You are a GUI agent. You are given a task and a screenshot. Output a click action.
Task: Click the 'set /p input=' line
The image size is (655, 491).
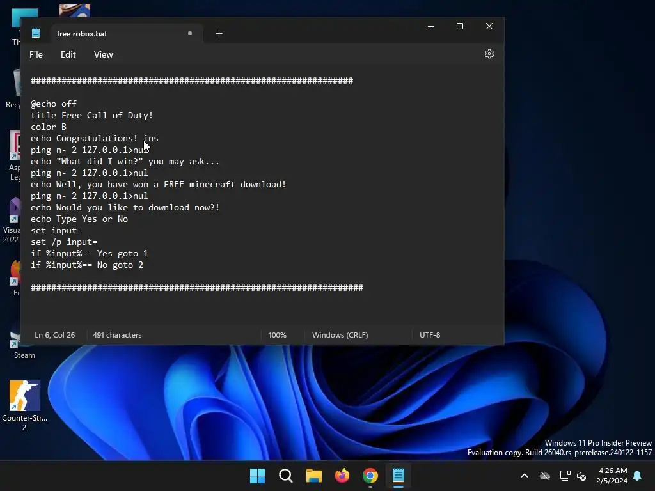64,242
